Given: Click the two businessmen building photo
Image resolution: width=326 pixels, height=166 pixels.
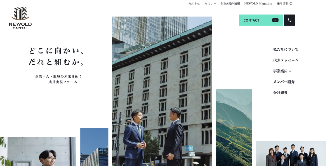Looking at the screenshot, I should click(x=162, y=91).
